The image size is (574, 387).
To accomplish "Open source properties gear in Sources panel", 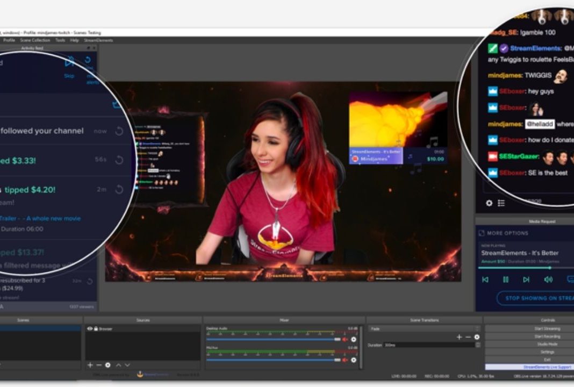I will point(107,365).
